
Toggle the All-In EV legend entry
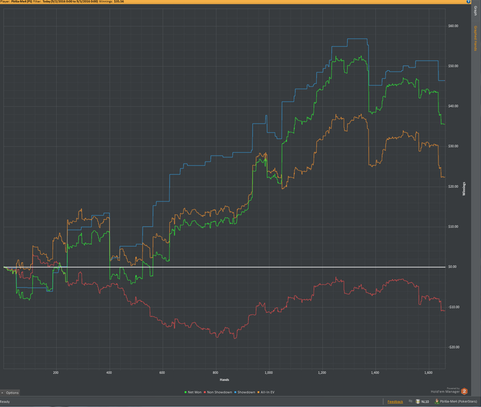(266, 393)
